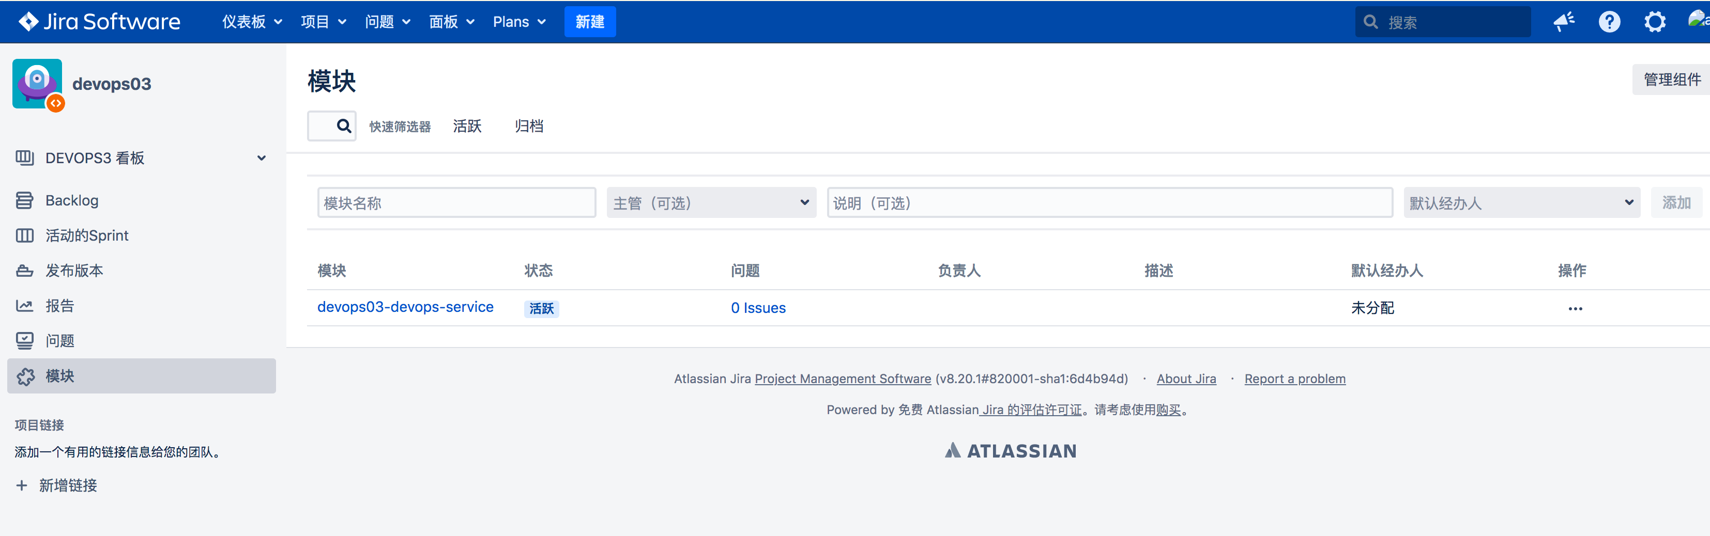Select the 模块 gear icon in sidebar
This screenshot has width=1710, height=536.
tap(24, 376)
